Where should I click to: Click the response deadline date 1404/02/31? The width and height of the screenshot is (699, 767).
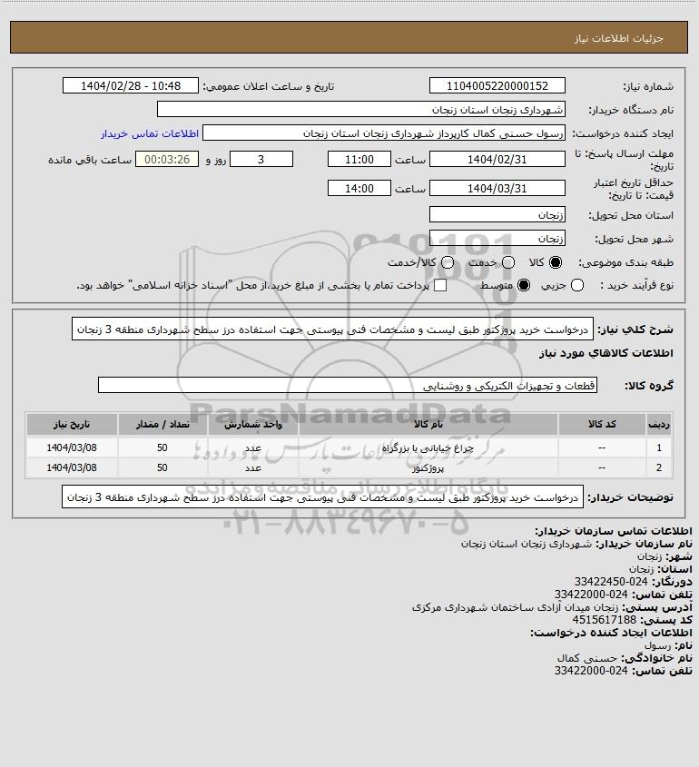point(497,160)
